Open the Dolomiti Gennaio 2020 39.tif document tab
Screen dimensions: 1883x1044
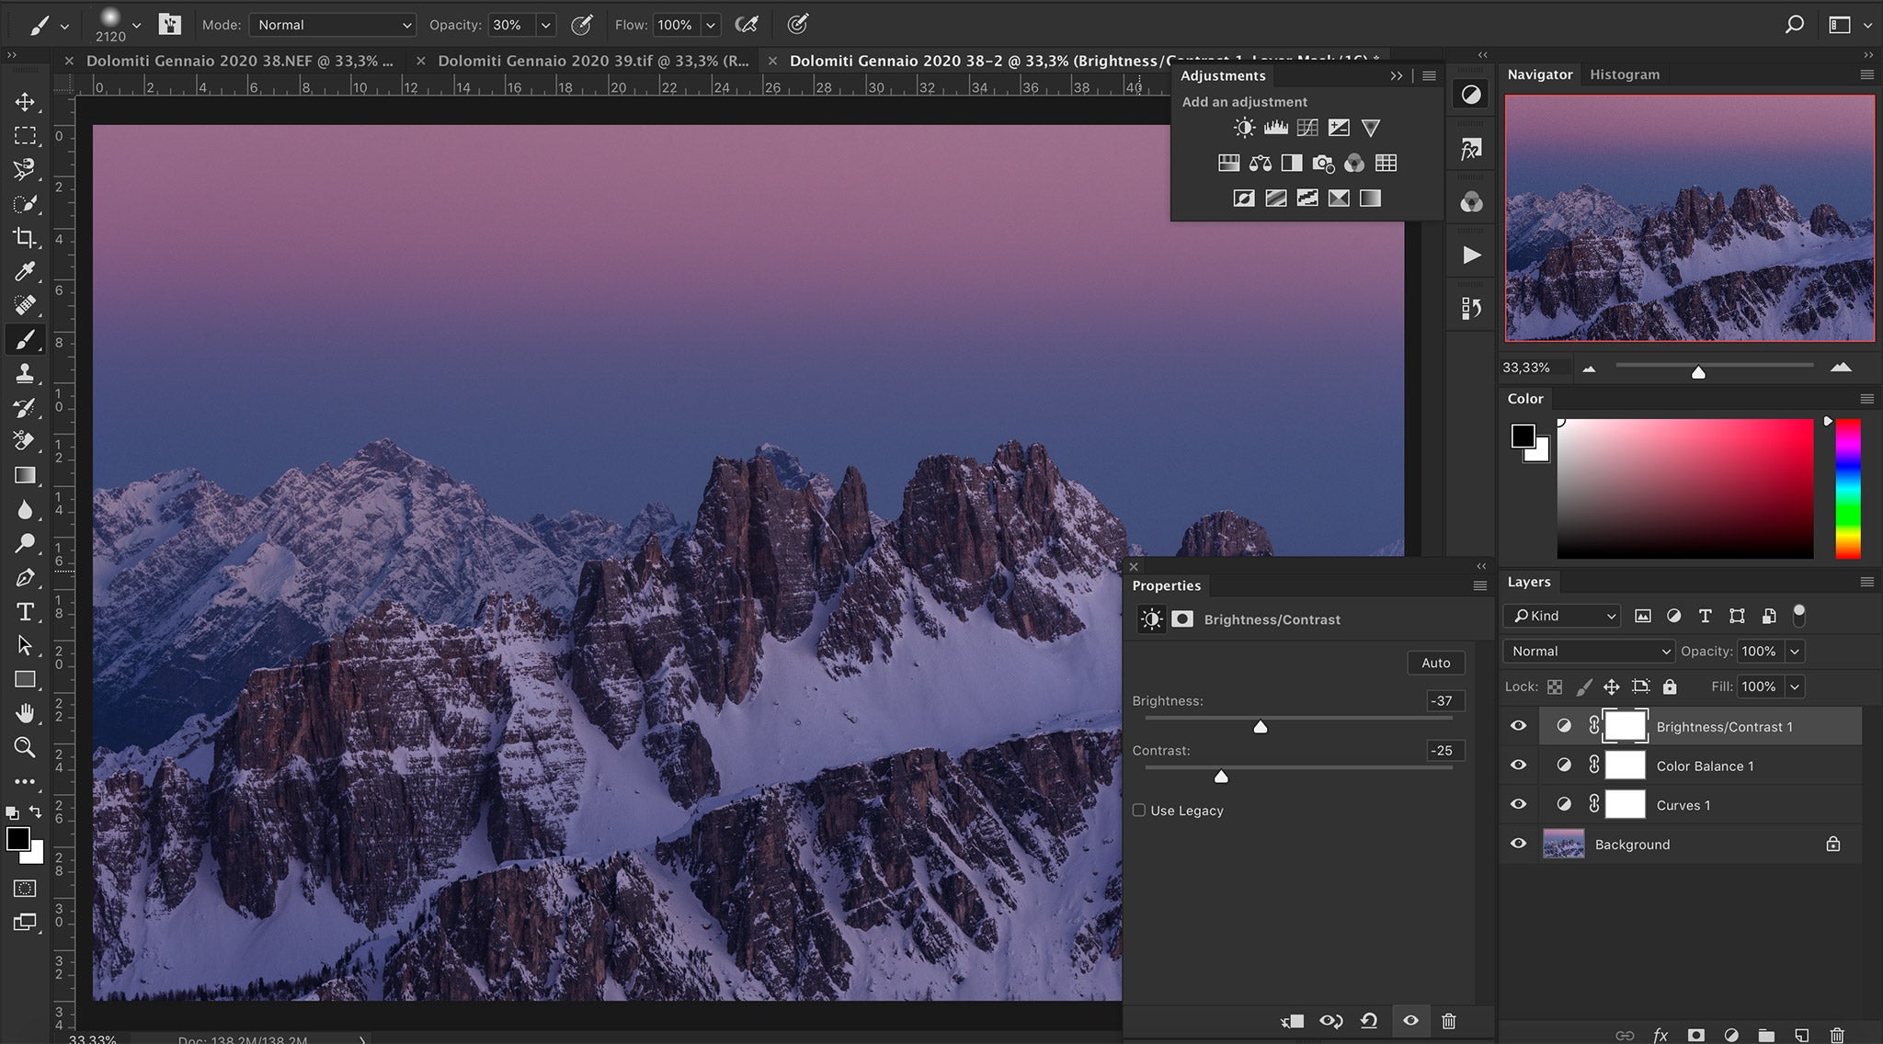click(593, 61)
